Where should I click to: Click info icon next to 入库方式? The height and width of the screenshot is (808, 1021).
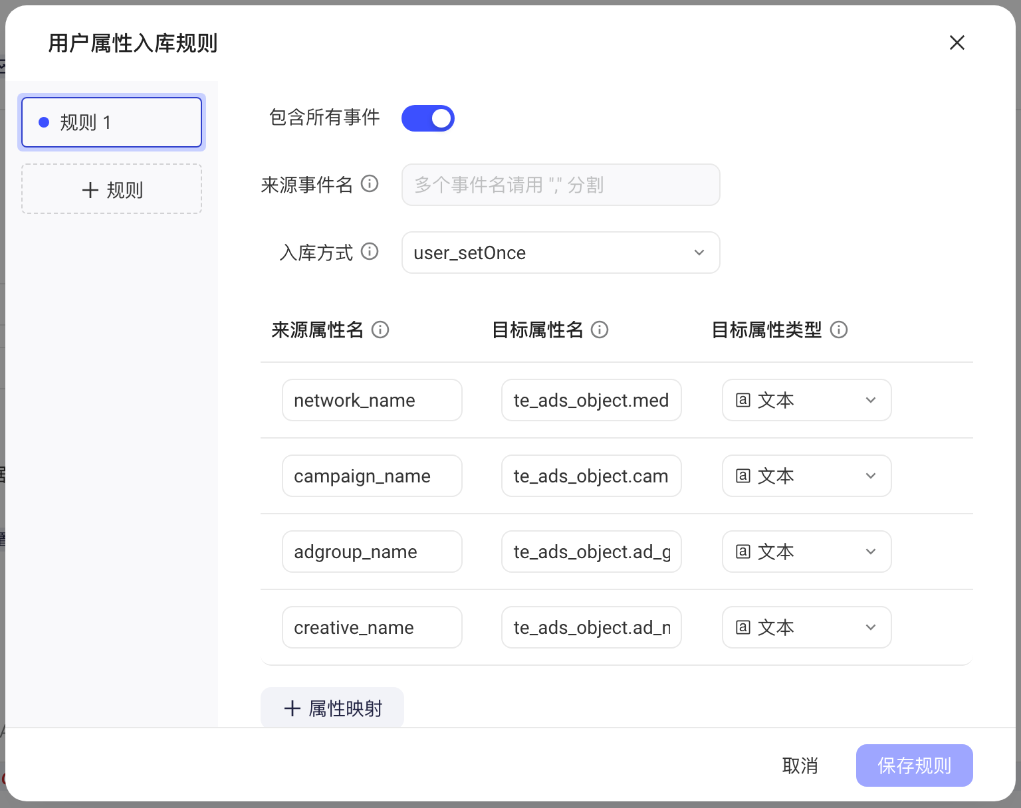pyautogui.click(x=370, y=251)
